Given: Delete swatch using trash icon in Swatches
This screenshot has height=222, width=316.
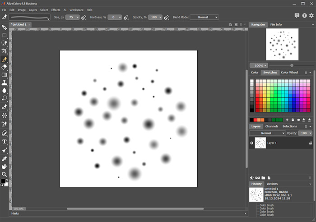Looking at the screenshot, I should pos(293,120).
